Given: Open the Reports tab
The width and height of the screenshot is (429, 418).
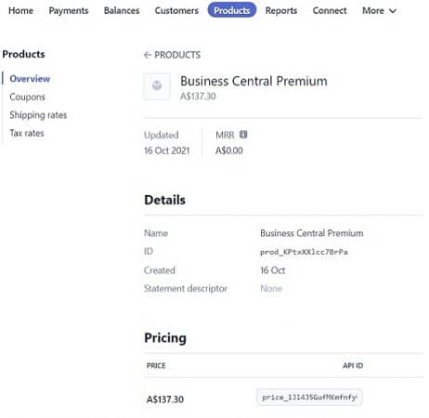Looking at the screenshot, I should click(281, 10).
